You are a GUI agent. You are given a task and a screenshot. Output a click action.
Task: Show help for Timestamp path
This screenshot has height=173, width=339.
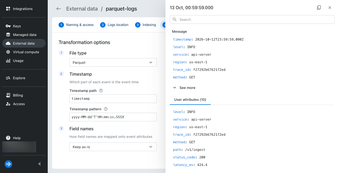(x=101, y=91)
